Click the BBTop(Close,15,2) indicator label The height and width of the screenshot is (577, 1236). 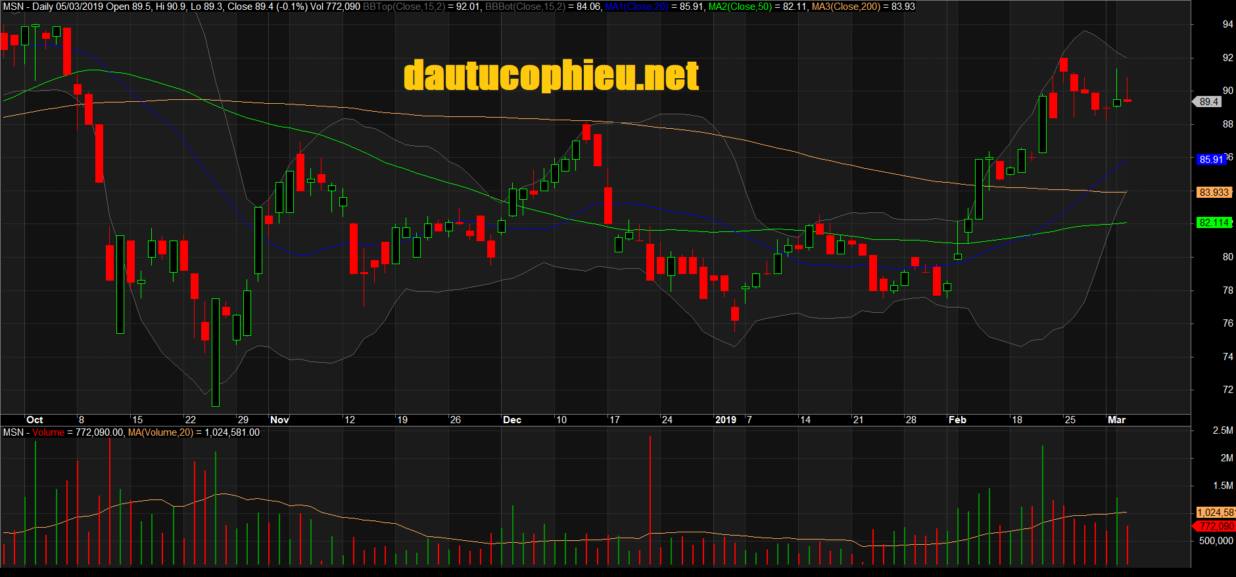(404, 7)
